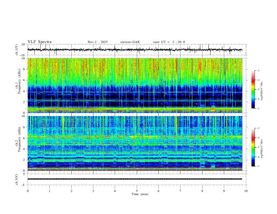Select the "start UT = 2 :20: 0" text
Screen dimensions: 277x214
[x=169, y=42]
